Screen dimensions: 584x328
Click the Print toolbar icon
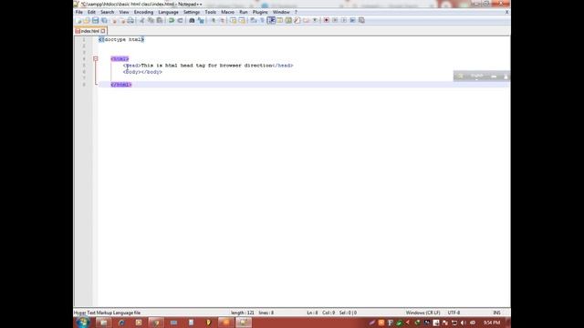pos(130,20)
